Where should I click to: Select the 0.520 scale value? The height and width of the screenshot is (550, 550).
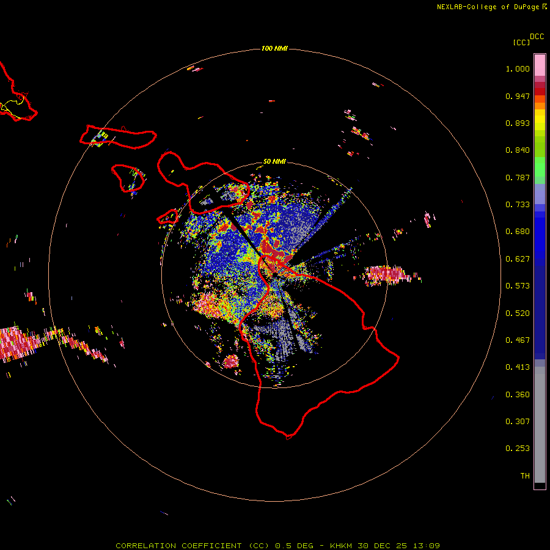click(x=518, y=313)
